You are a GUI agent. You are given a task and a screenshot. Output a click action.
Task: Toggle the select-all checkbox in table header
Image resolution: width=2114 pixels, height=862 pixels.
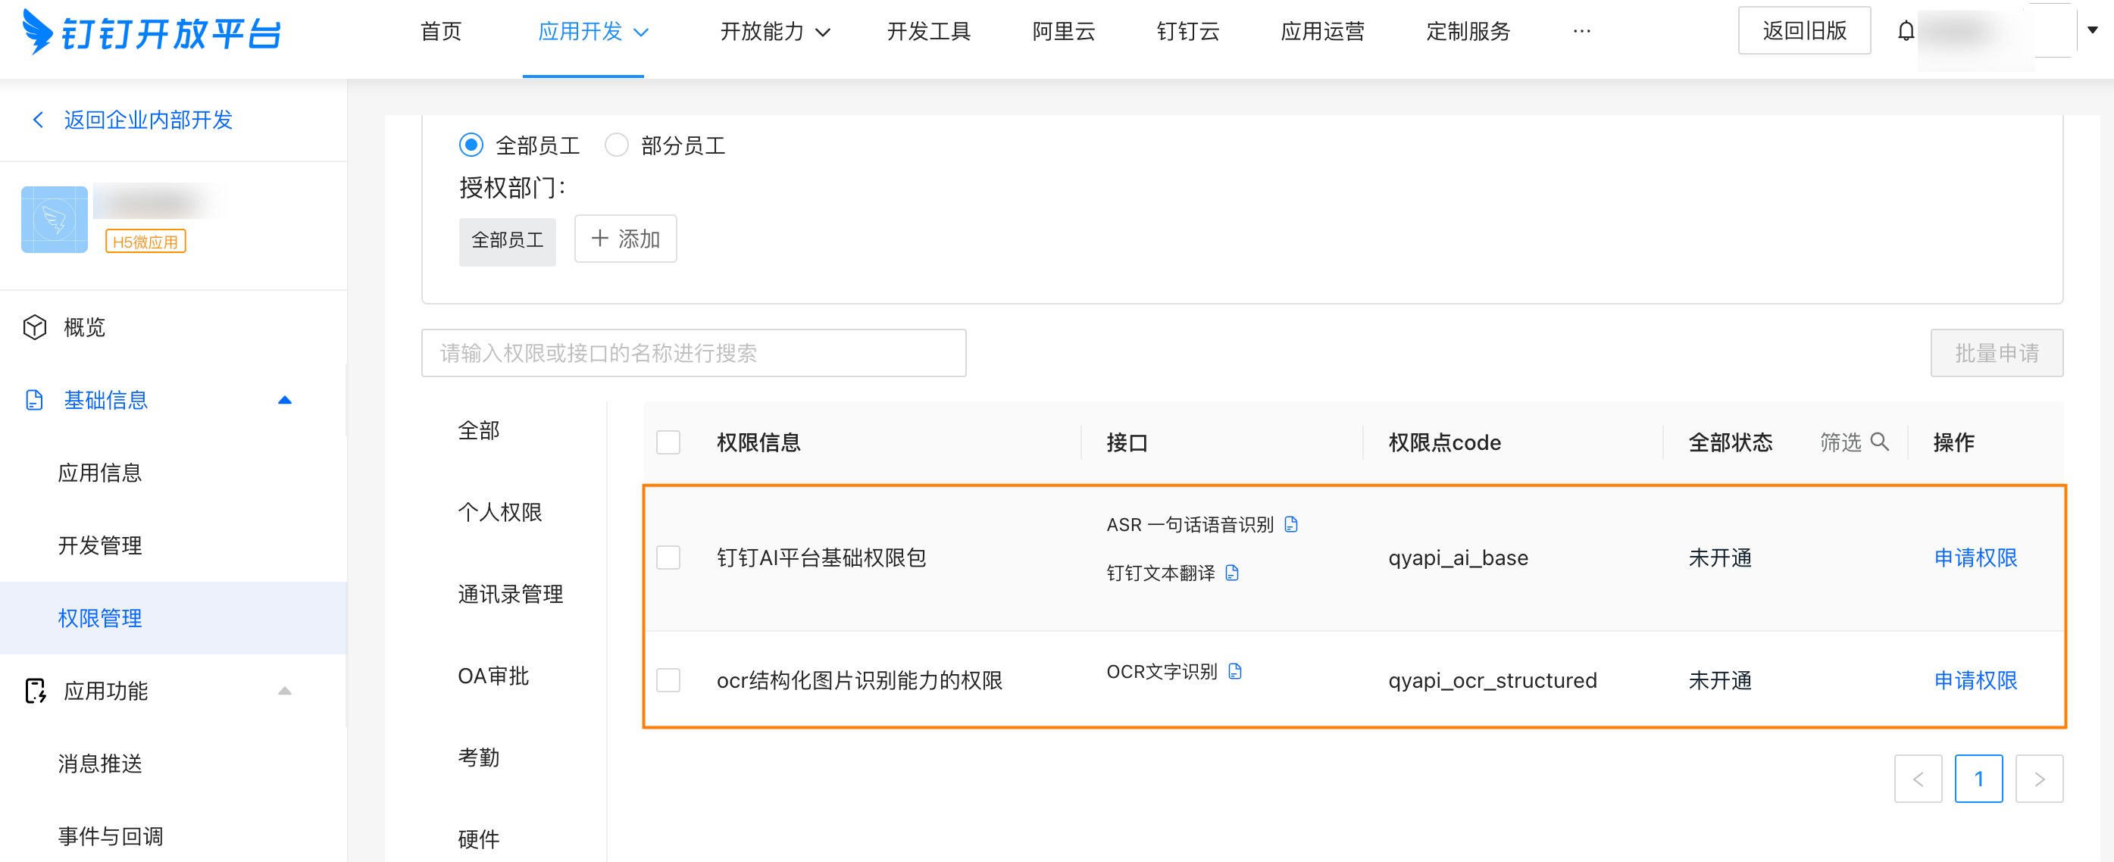[x=668, y=442]
